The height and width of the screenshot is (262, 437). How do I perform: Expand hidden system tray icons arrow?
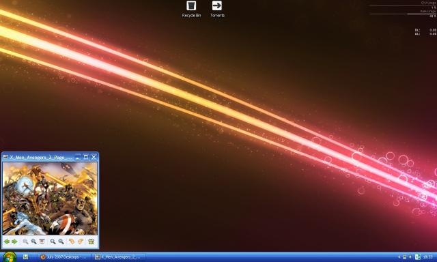coord(399,257)
